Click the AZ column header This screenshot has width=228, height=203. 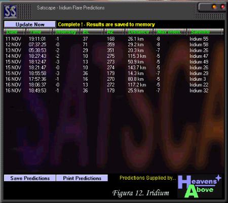[x=115, y=32]
